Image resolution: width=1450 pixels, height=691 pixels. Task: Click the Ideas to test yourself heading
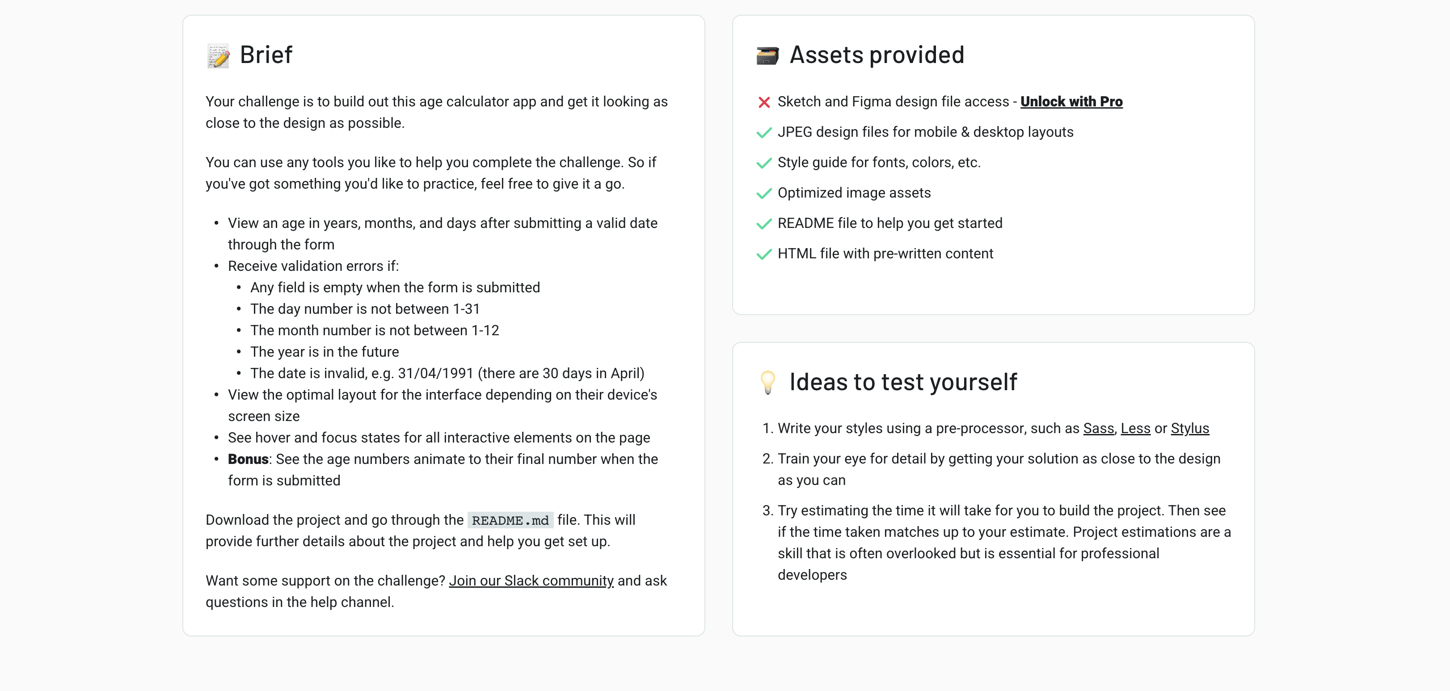tap(903, 382)
